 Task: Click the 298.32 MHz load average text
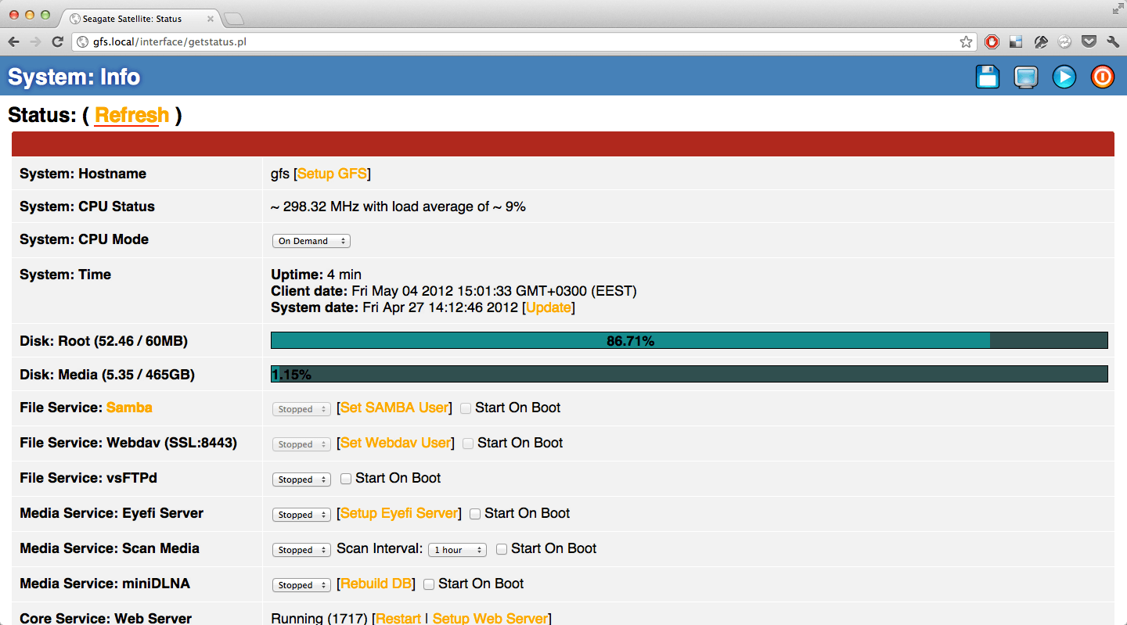[x=398, y=207]
